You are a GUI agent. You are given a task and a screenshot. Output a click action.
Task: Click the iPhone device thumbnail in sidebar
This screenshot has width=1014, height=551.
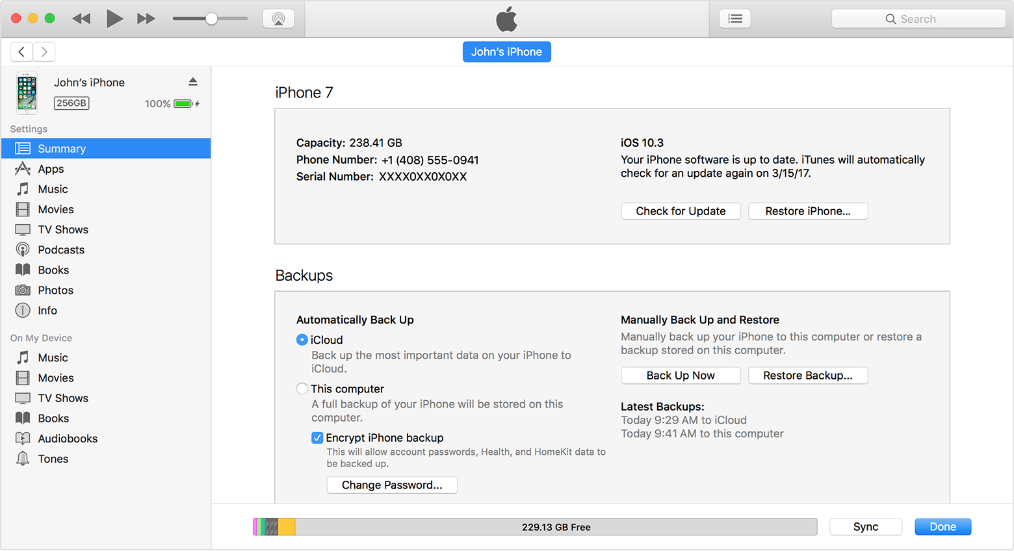(27, 93)
